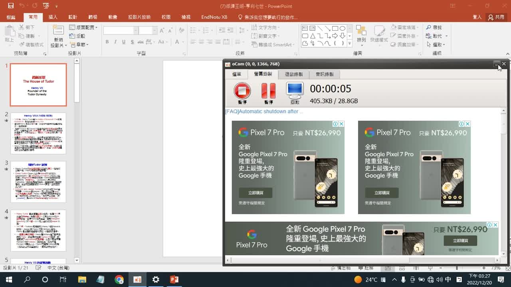Close the bottom Pixel 7 Pro banner ad
This screenshot has height=287, width=511.
pos(495,225)
